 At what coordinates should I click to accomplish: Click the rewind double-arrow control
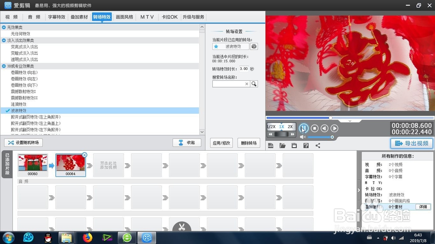coord(271,134)
